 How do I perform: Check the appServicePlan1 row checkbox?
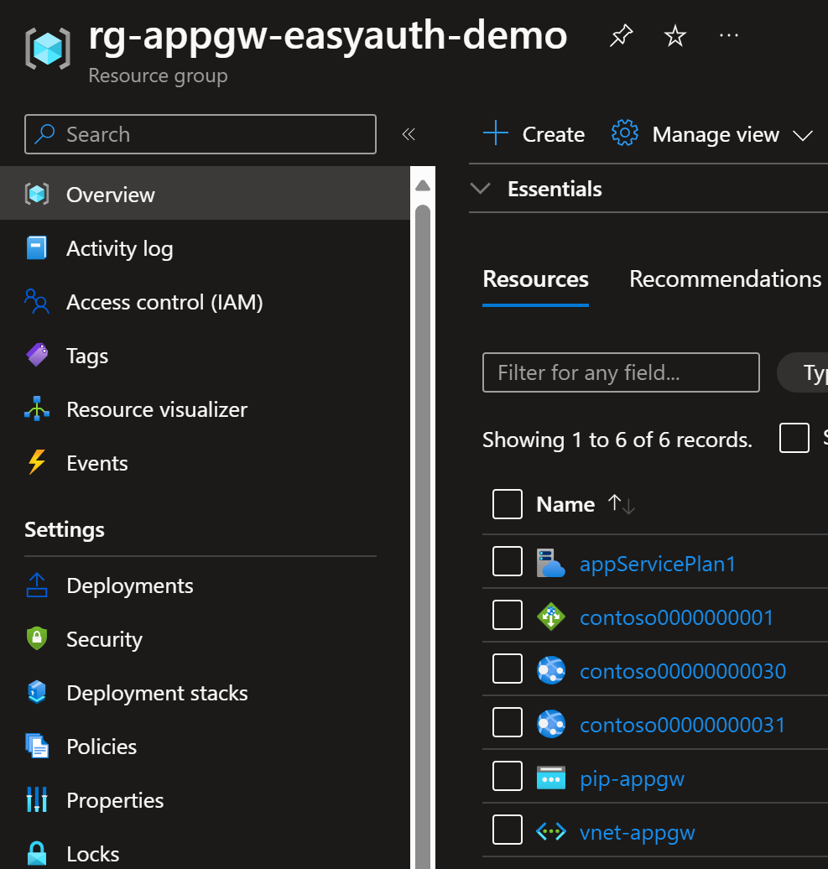(507, 561)
